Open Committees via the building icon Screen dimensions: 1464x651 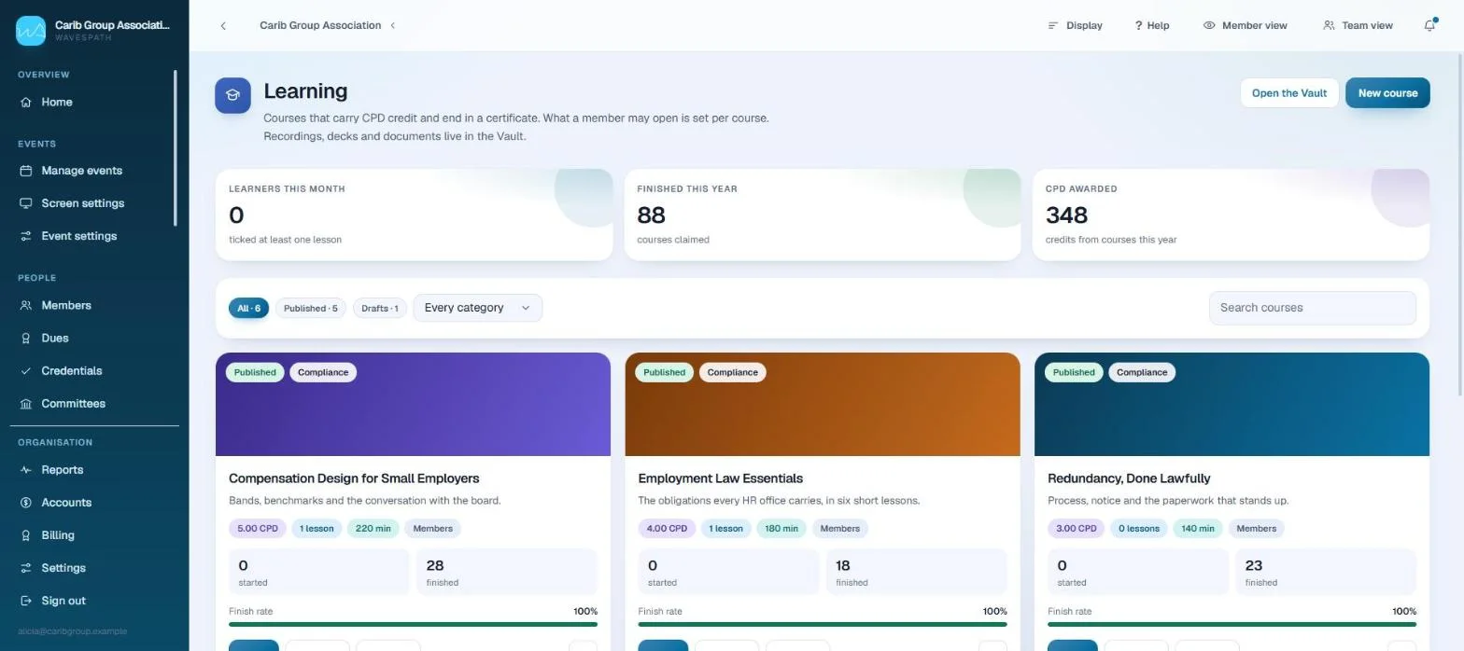coord(26,404)
